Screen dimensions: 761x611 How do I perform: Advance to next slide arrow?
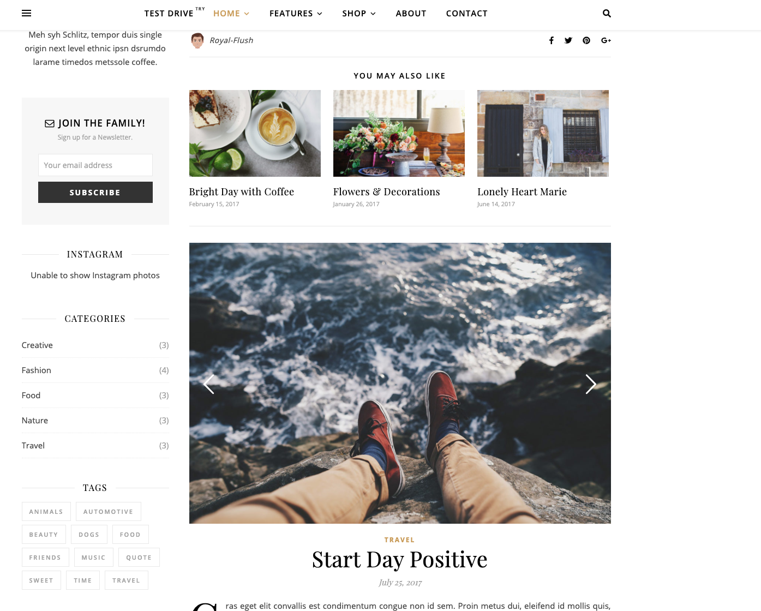(591, 384)
